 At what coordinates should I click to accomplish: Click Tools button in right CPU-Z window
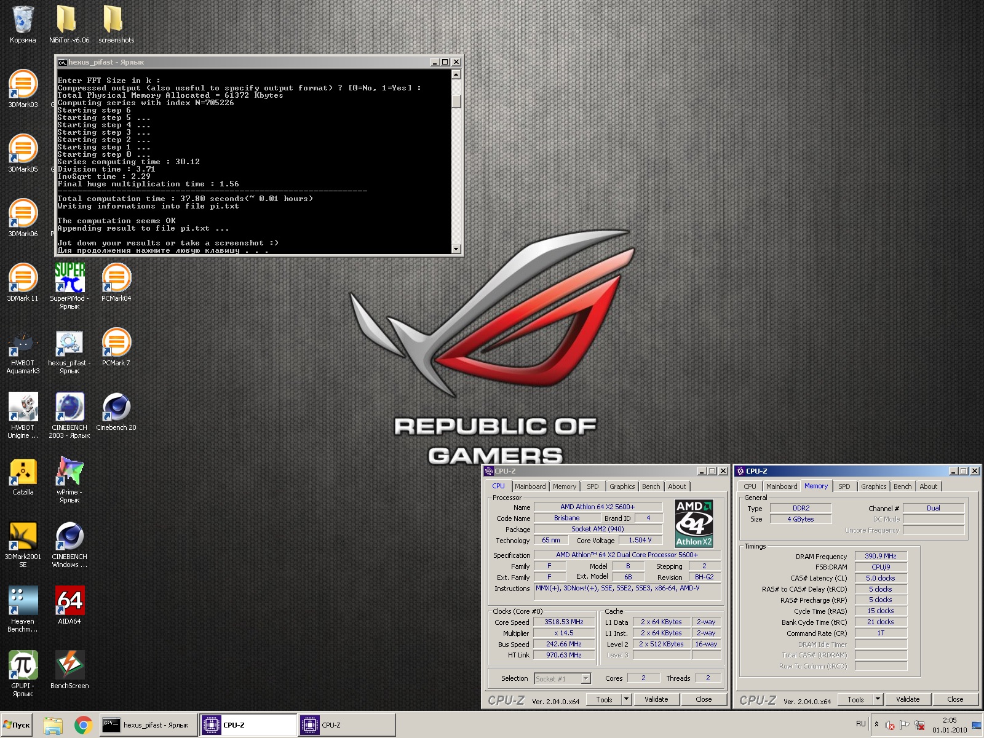coord(855,699)
